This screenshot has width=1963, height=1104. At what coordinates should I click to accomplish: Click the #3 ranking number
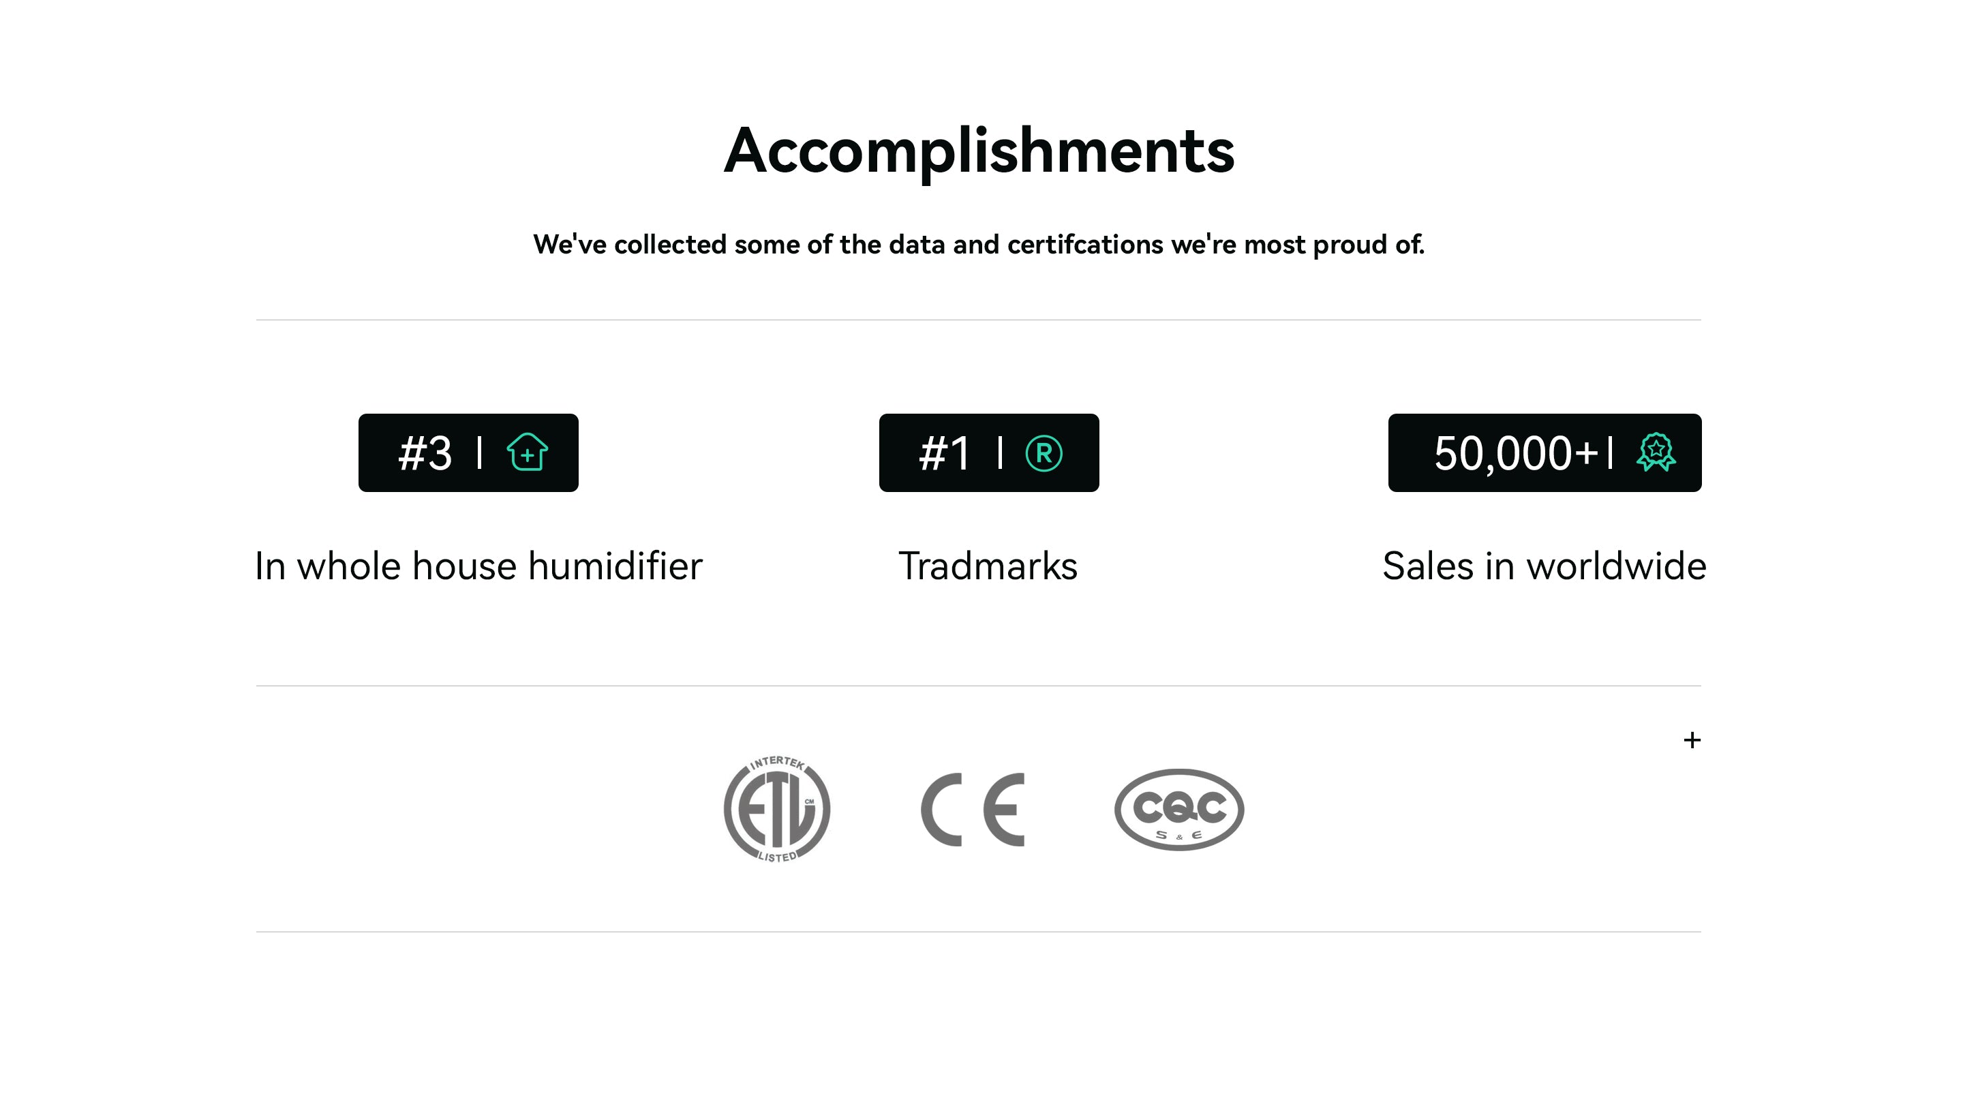pos(425,453)
